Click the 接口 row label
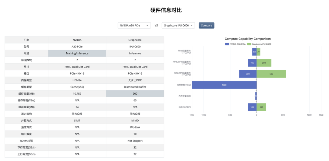329x161 pixels. click(x=27, y=73)
